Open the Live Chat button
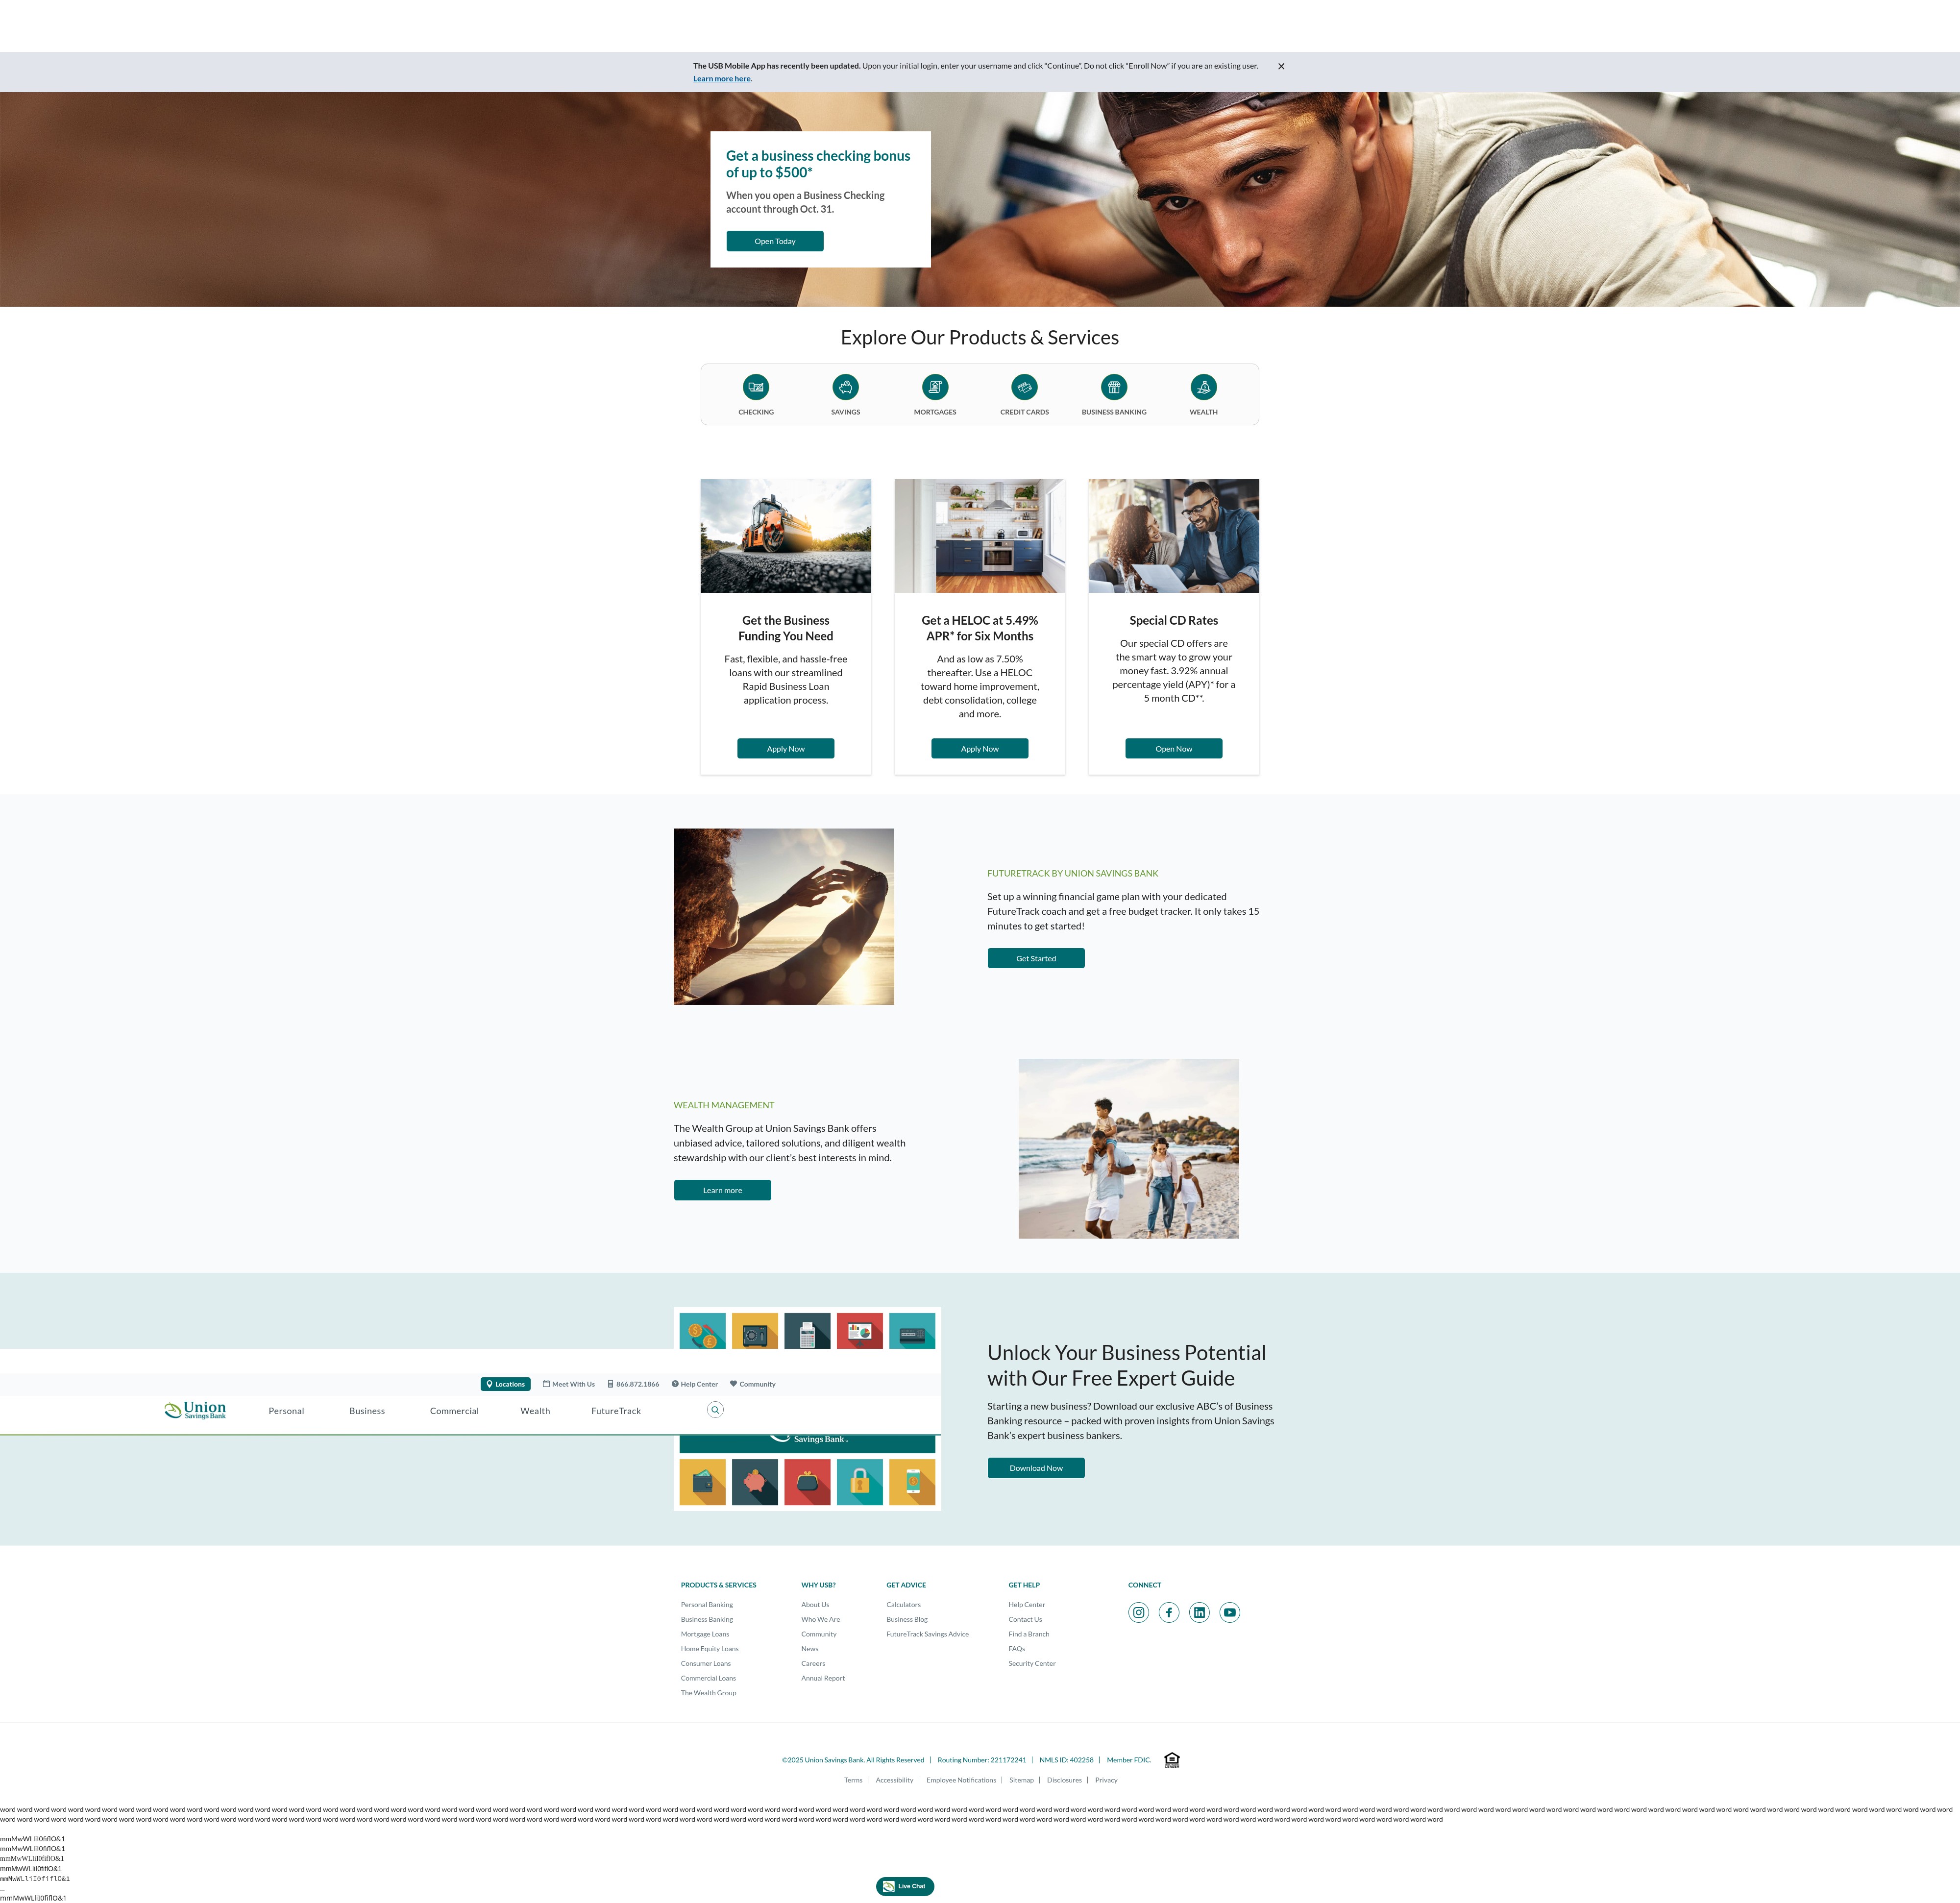1960x1903 pixels. (x=905, y=1886)
